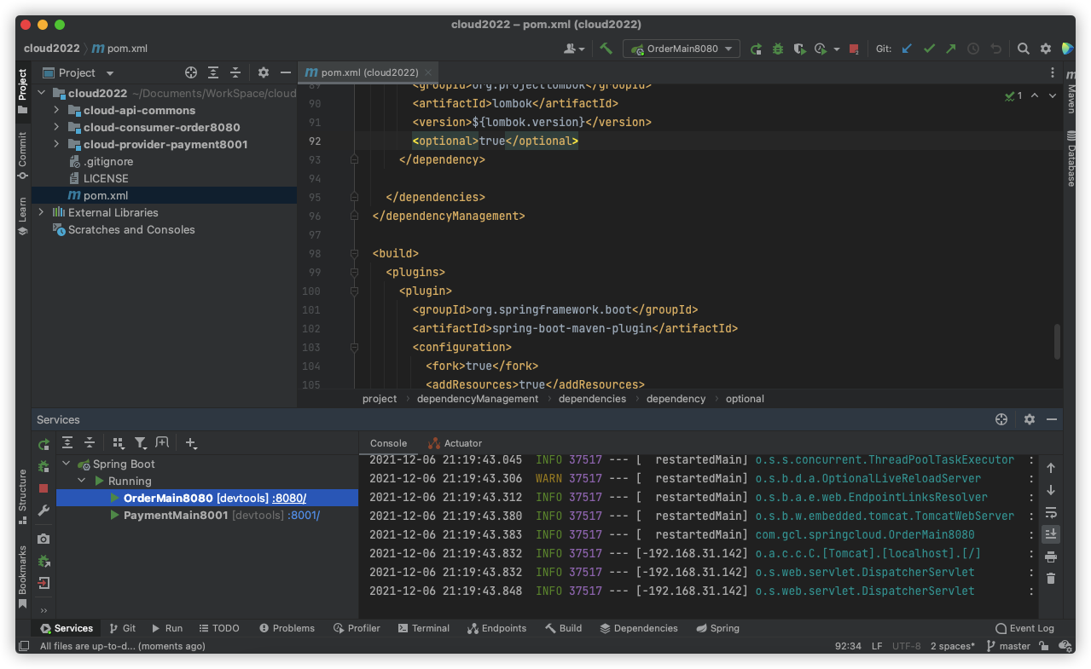Select opened file target icon in Project panel

191,72
